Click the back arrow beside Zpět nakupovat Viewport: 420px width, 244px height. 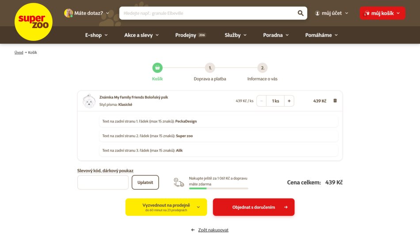(x=193, y=230)
